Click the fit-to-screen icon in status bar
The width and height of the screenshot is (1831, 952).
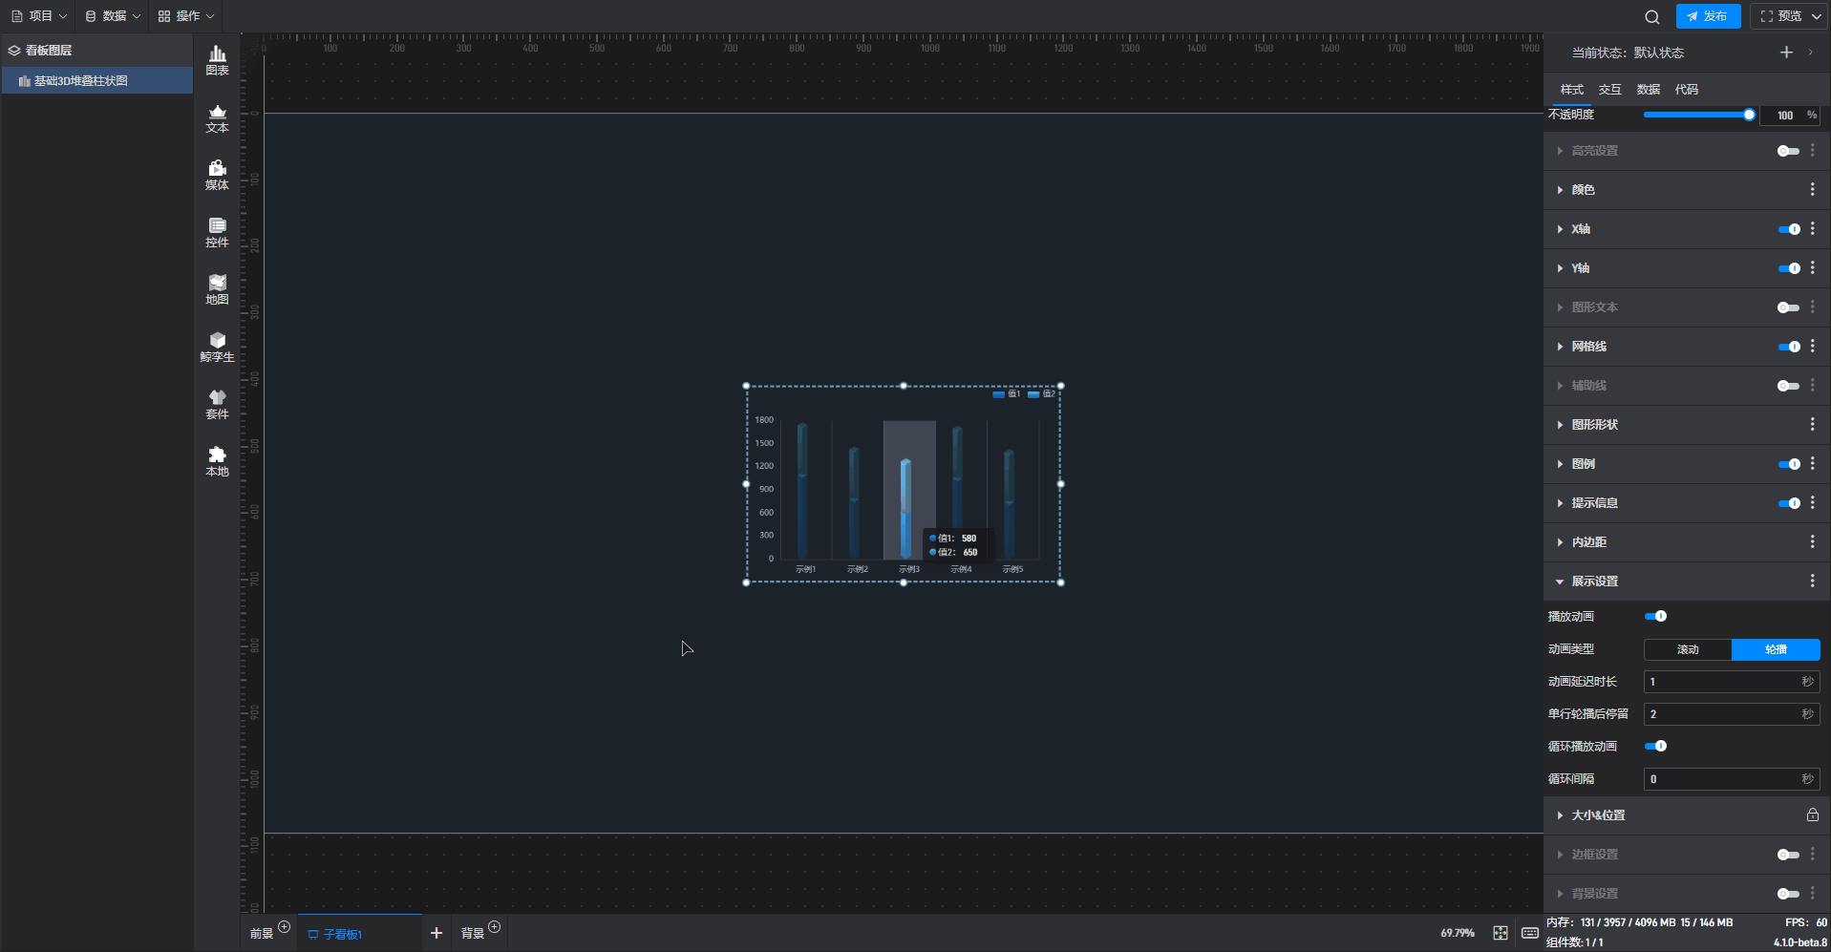point(1501,933)
